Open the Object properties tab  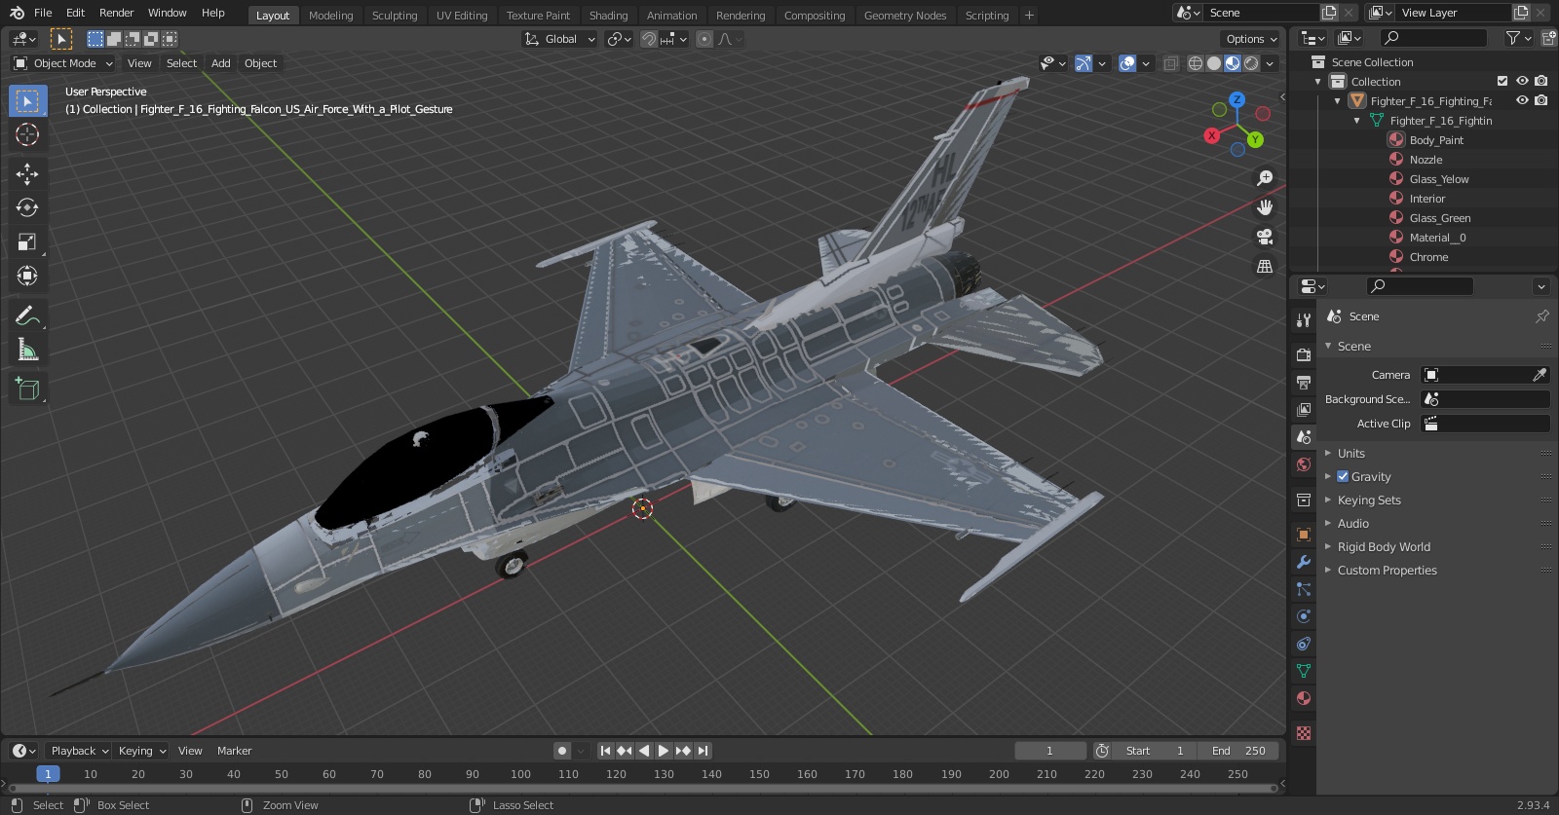[1304, 535]
